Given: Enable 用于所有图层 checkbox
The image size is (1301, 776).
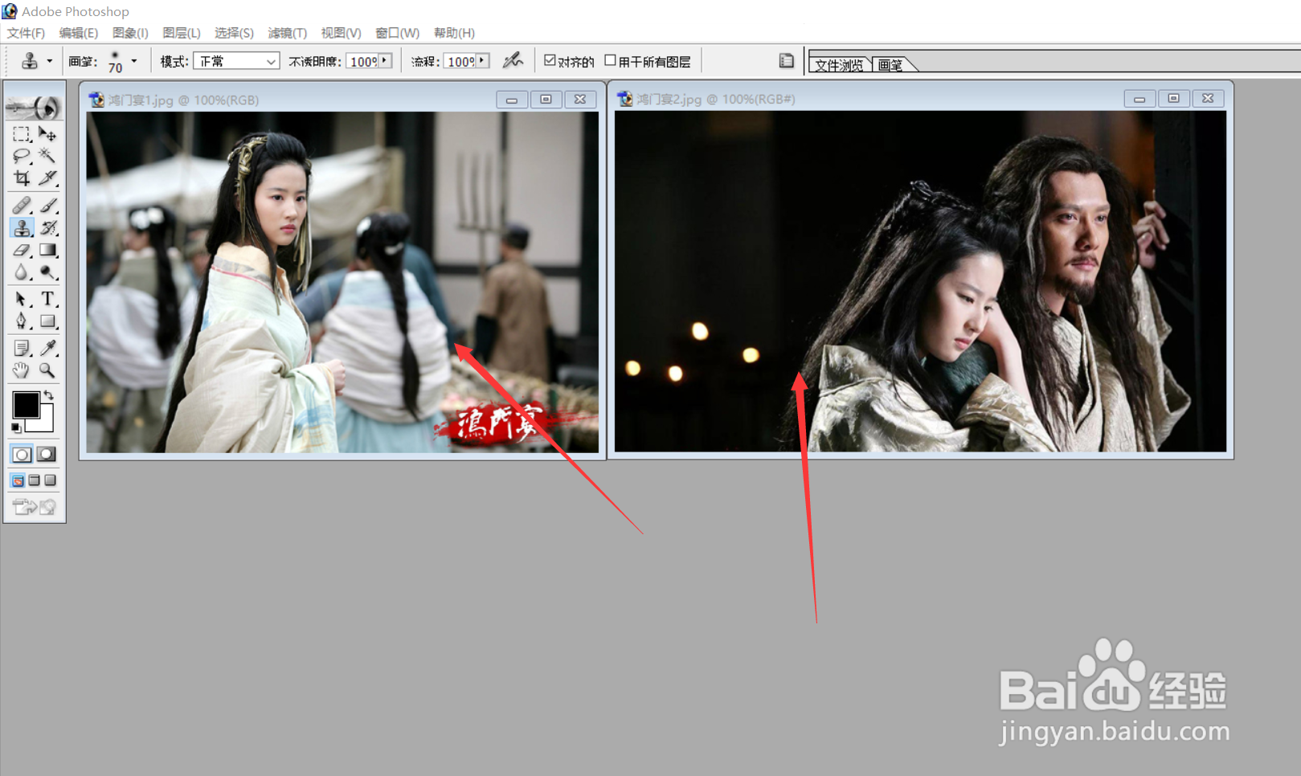Looking at the screenshot, I should tap(610, 60).
